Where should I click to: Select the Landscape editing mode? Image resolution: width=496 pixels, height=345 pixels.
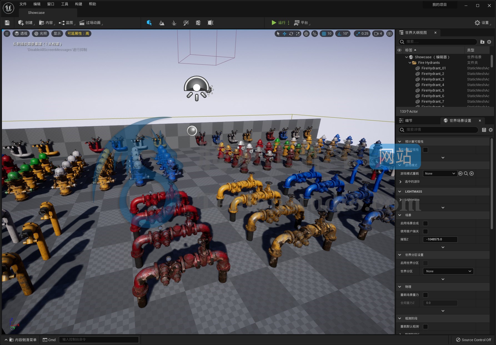[162, 23]
